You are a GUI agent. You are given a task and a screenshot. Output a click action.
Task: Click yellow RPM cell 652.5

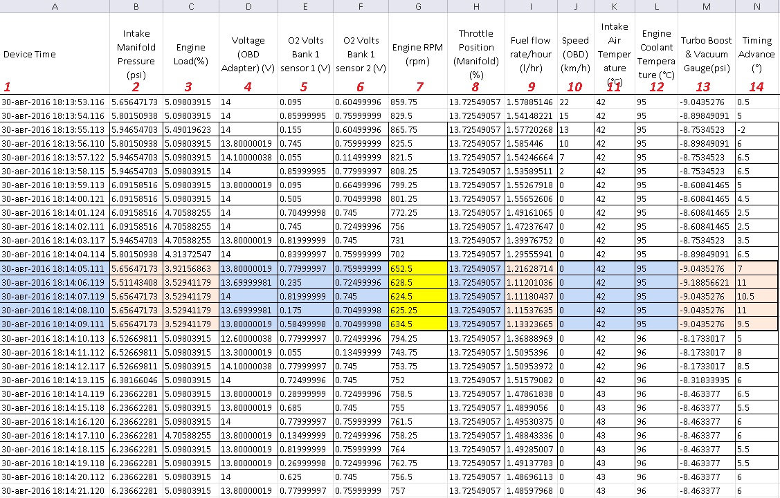[x=418, y=268]
